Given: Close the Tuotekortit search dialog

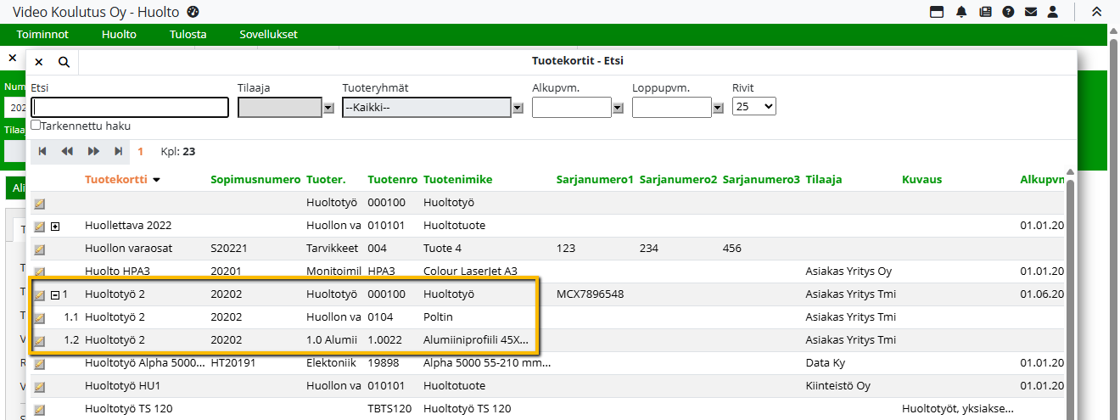Looking at the screenshot, I should click(x=39, y=62).
